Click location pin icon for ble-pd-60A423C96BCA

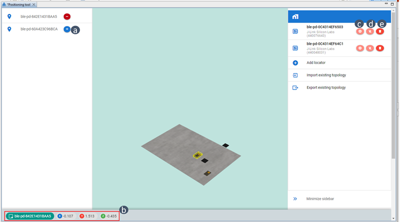9,29
